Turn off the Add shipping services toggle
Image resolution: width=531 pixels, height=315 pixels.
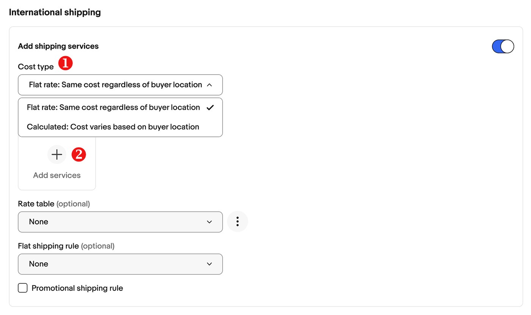(x=503, y=46)
